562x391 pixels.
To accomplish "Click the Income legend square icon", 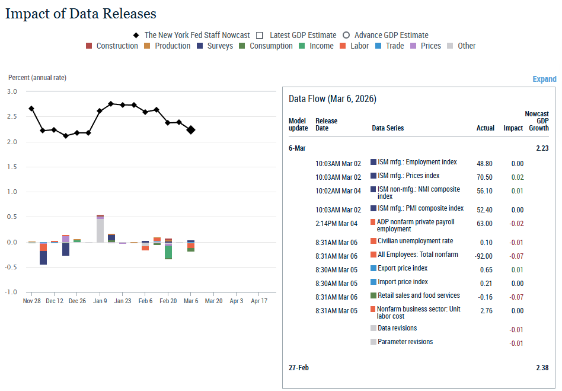I will [302, 46].
